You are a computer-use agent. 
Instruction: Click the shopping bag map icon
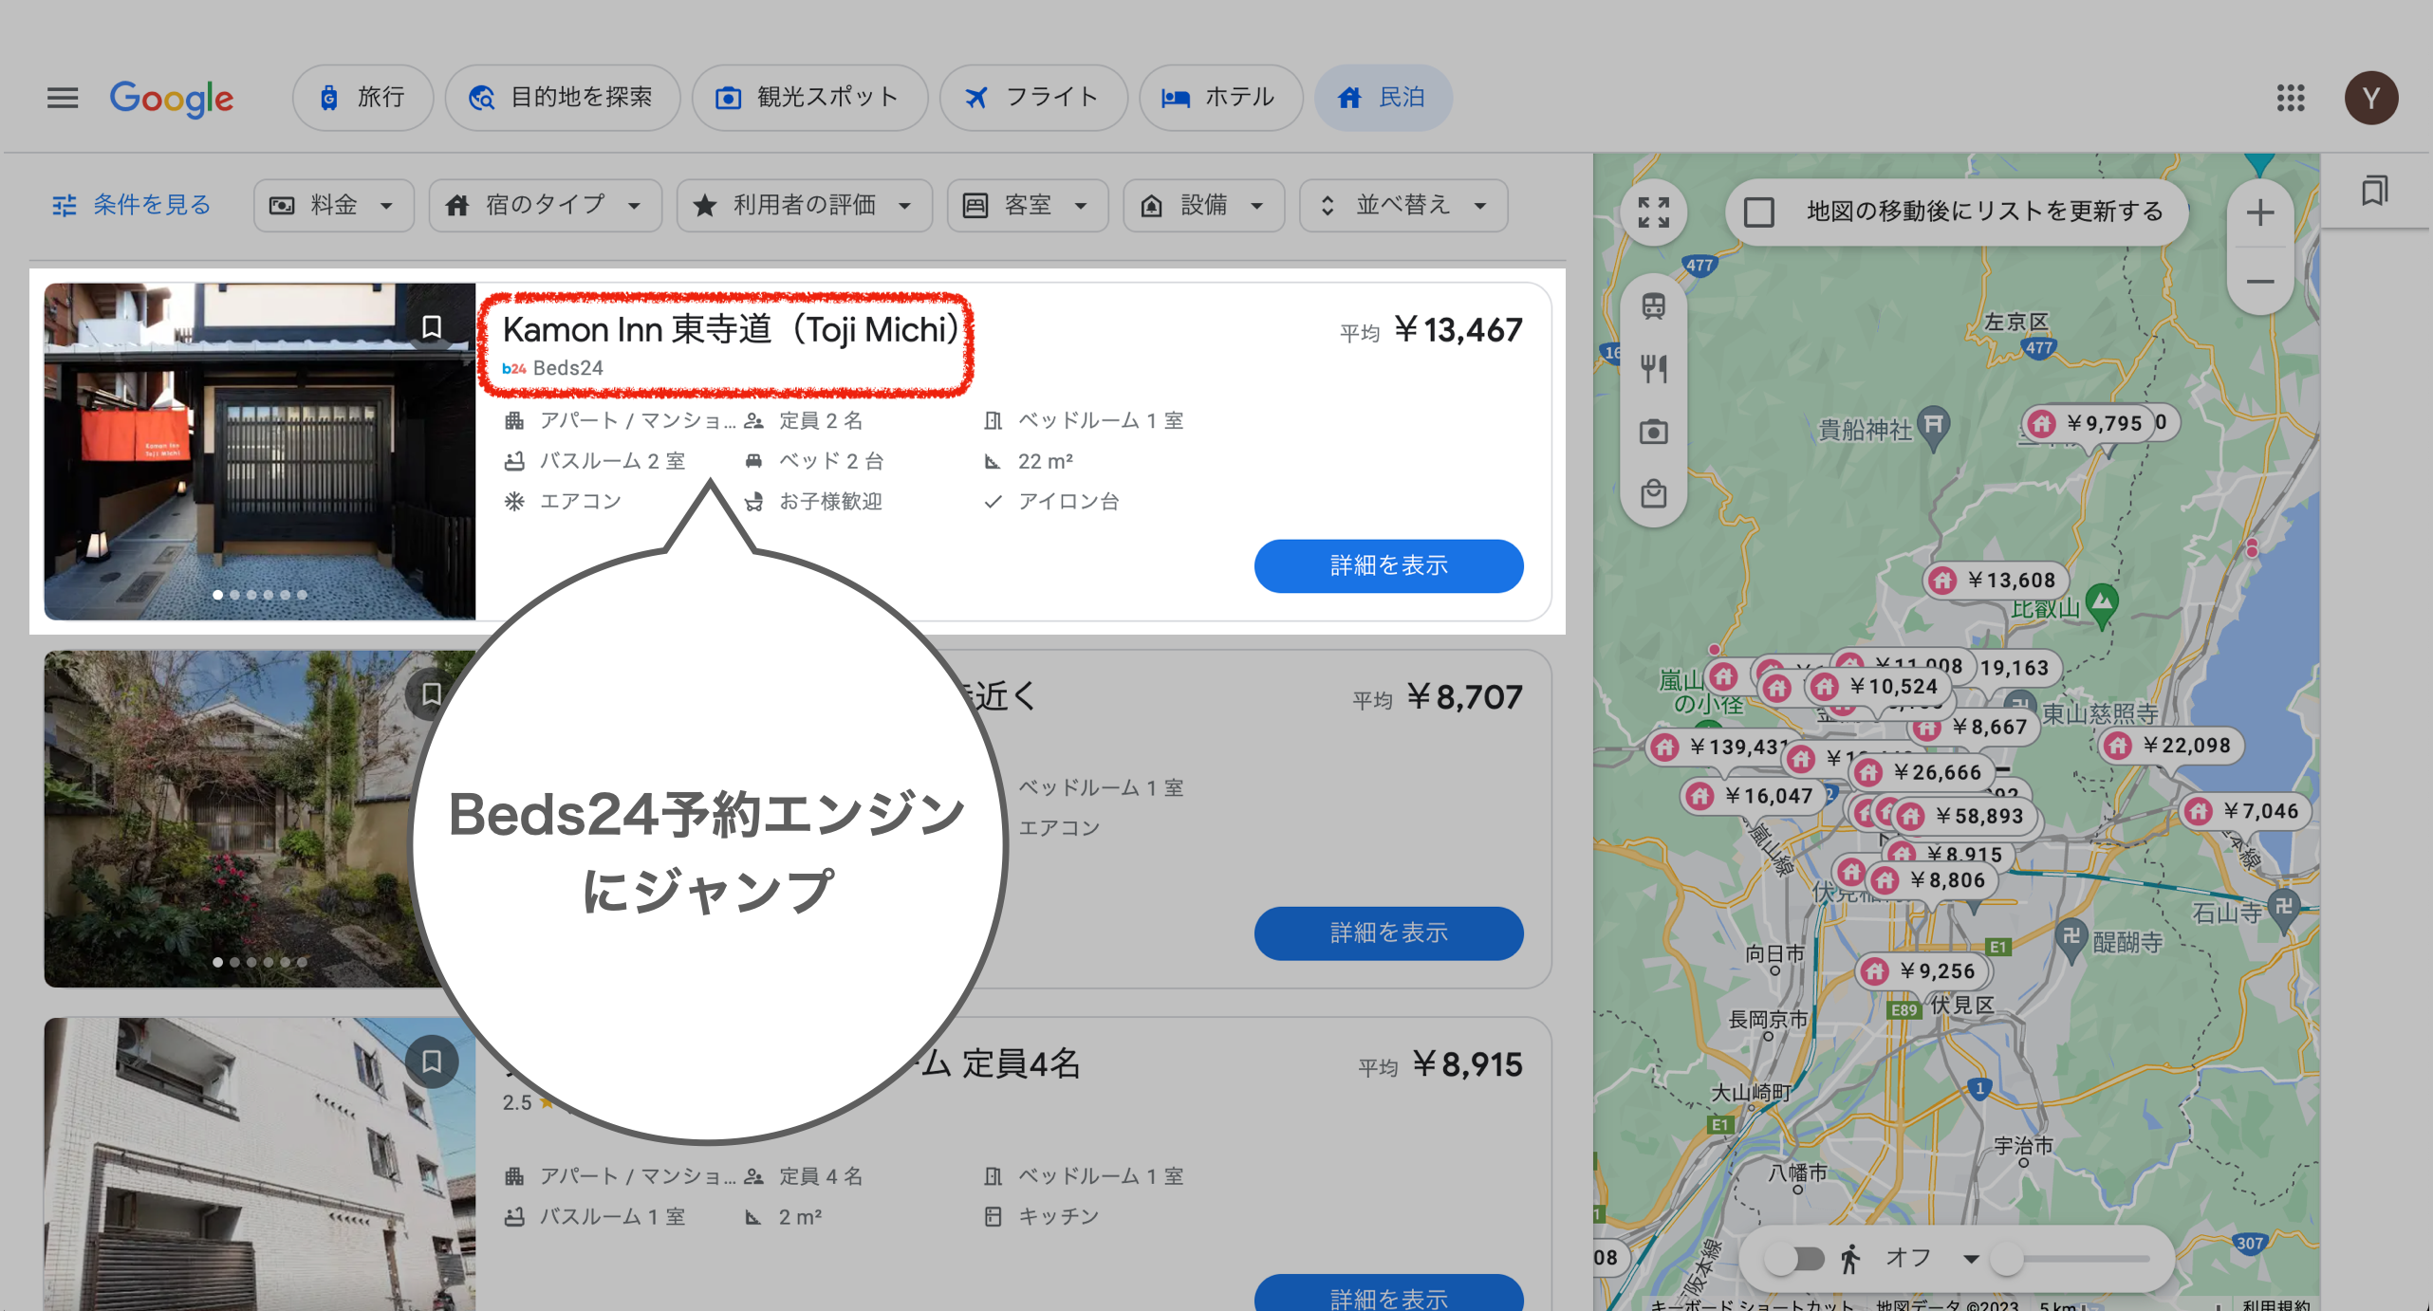(1653, 494)
